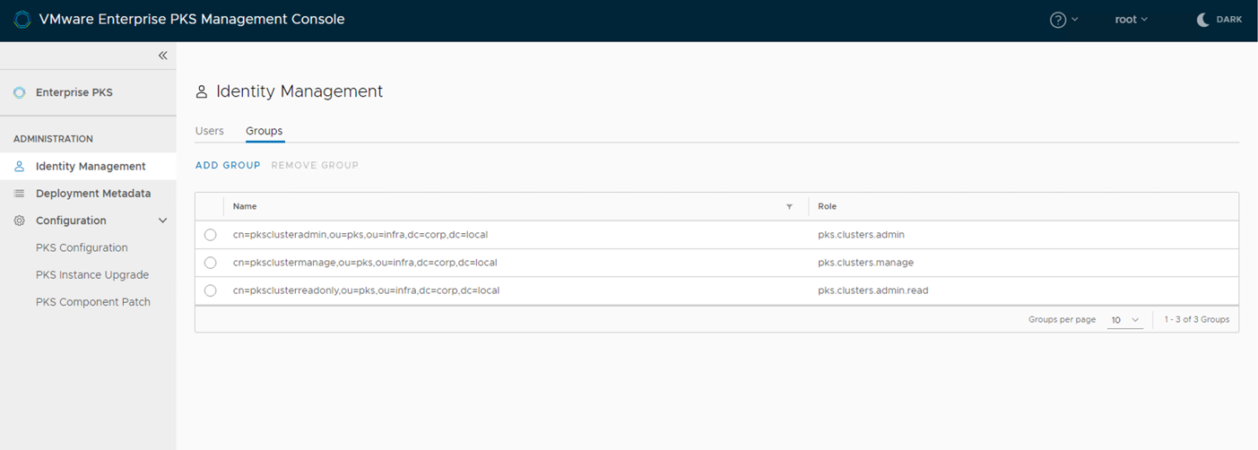Open PKS Instance Upgrade
Viewport: 1258px width, 450px height.
[x=92, y=275]
